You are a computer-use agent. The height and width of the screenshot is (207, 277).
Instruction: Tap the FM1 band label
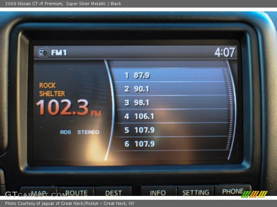click(x=59, y=52)
